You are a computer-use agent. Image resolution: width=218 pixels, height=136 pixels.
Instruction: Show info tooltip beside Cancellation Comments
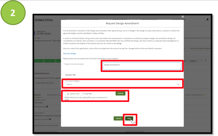pos(50,119)
